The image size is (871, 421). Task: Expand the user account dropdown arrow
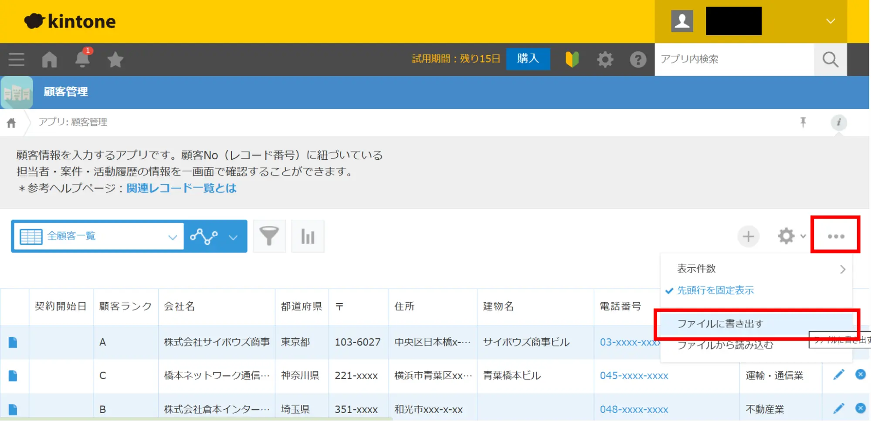830,21
